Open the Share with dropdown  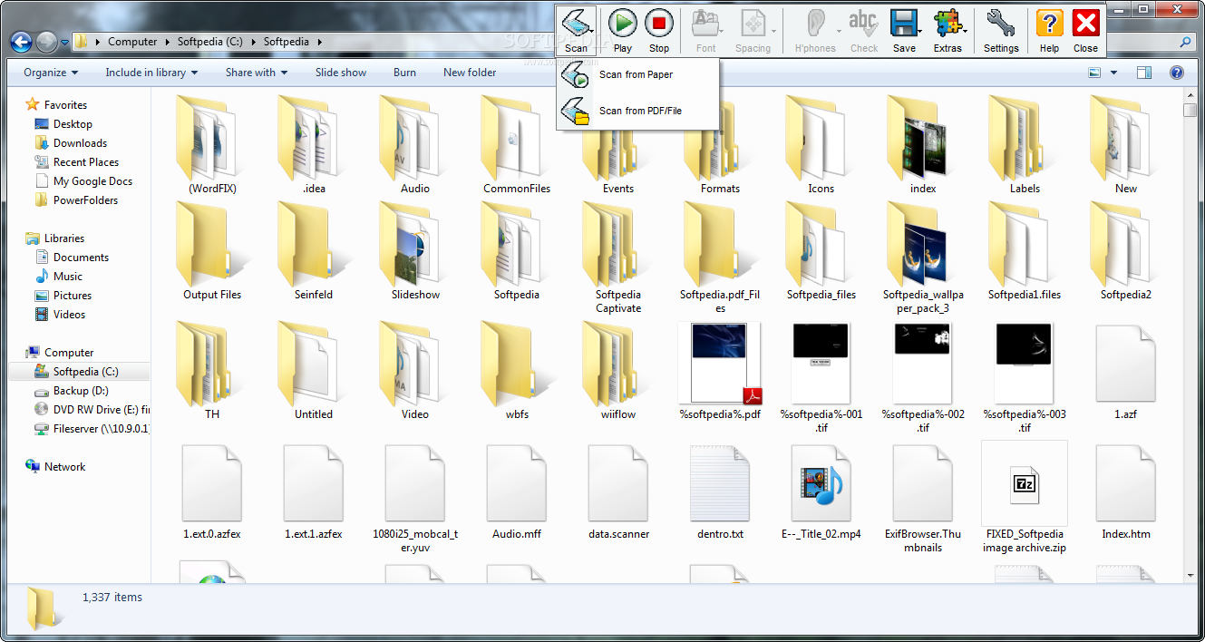point(257,73)
